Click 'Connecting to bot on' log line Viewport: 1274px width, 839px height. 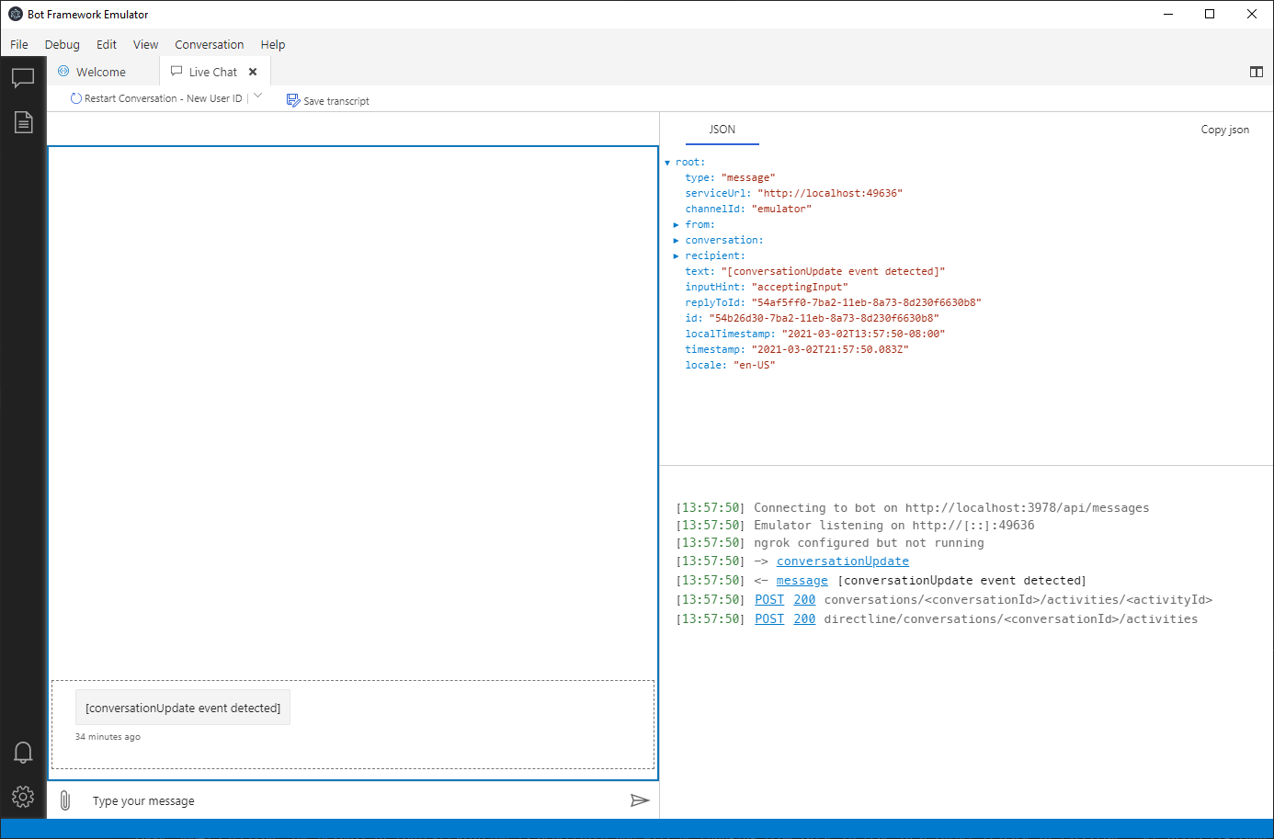point(913,508)
